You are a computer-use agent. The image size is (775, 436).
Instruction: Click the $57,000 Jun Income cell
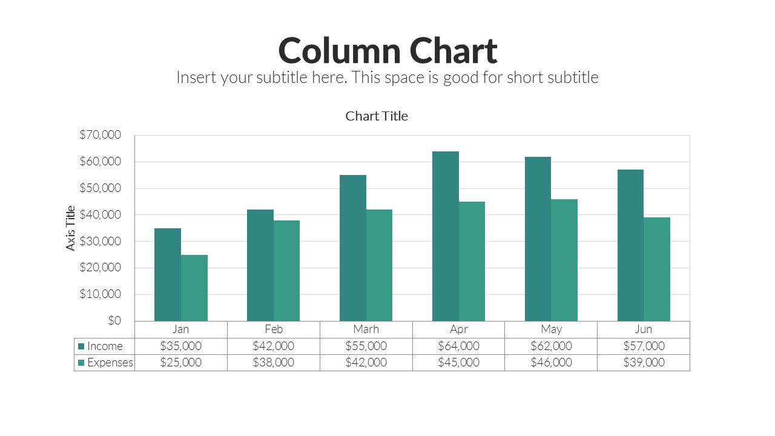644,346
